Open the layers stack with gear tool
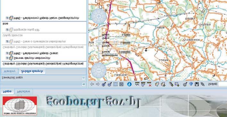227x117 pixels. [x=171, y=84]
